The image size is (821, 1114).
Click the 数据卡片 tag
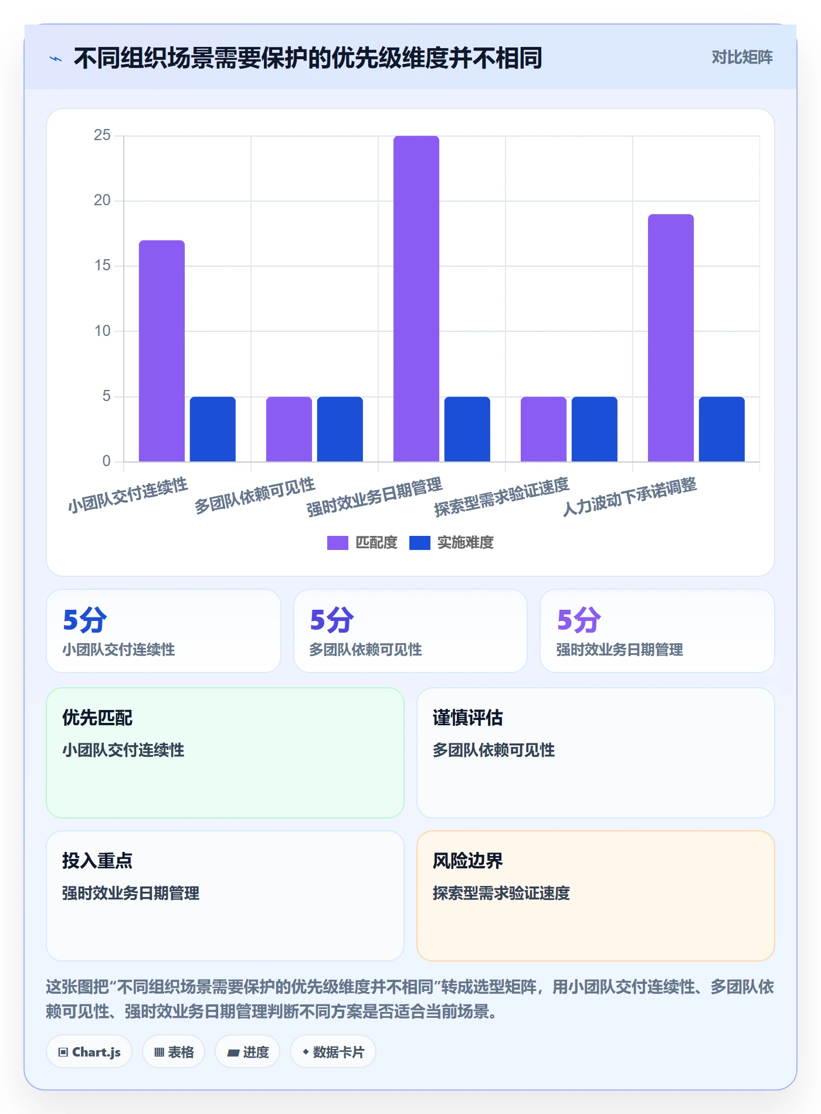pos(333,1052)
